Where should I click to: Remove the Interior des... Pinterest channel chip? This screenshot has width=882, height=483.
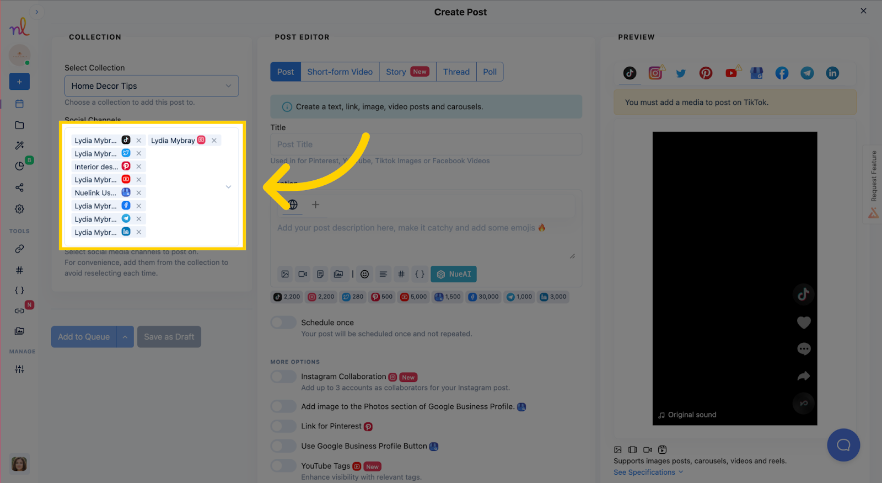point(139,167)
